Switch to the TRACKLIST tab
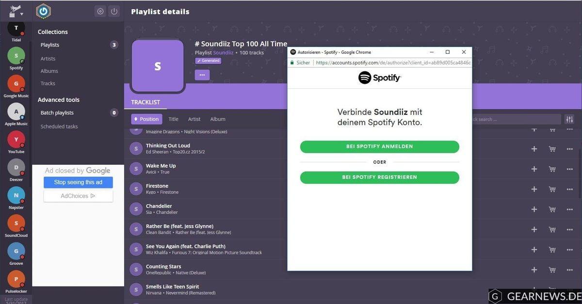 click(x=145, y=102)
